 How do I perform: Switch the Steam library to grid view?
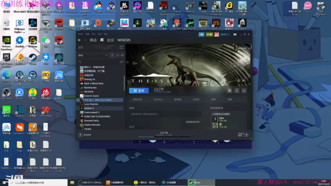pyautogui.click(x=121, y=47)
